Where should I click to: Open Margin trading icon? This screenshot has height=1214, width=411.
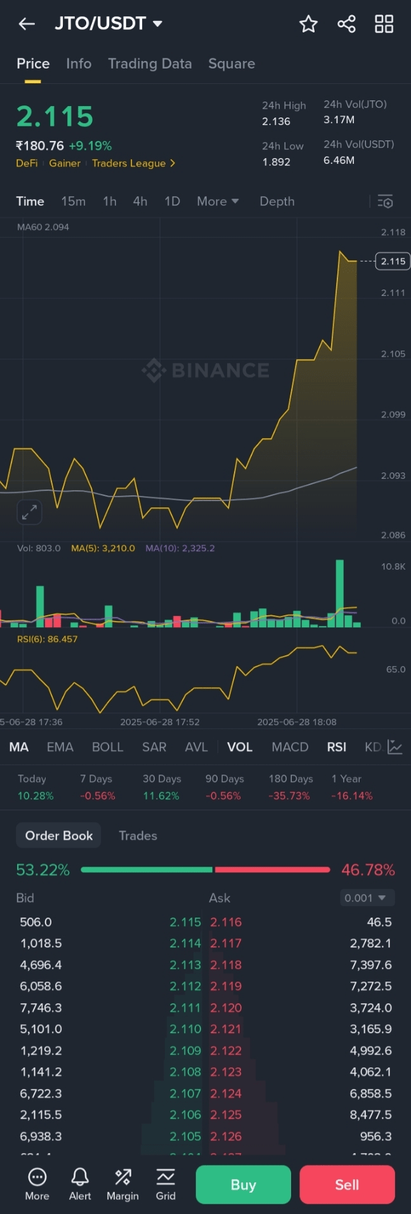[x=122, y=1184]
